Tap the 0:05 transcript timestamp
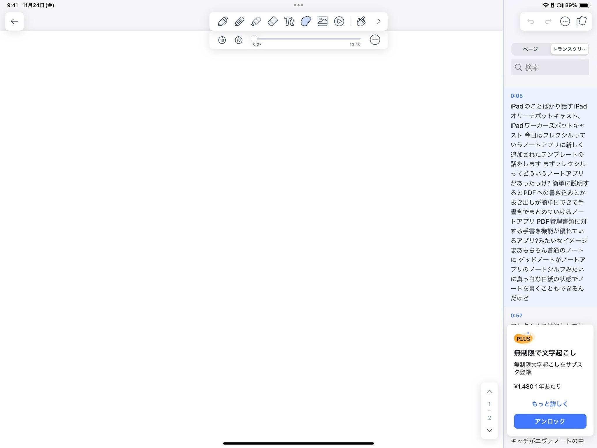This screenshot has width=597, height=448. [x=516, y=95]
